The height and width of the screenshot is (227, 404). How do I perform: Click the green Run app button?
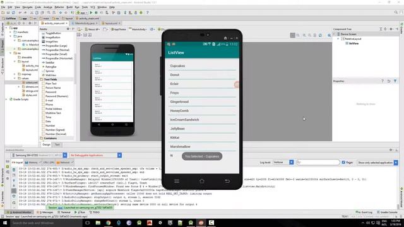(x=91, y=13)
